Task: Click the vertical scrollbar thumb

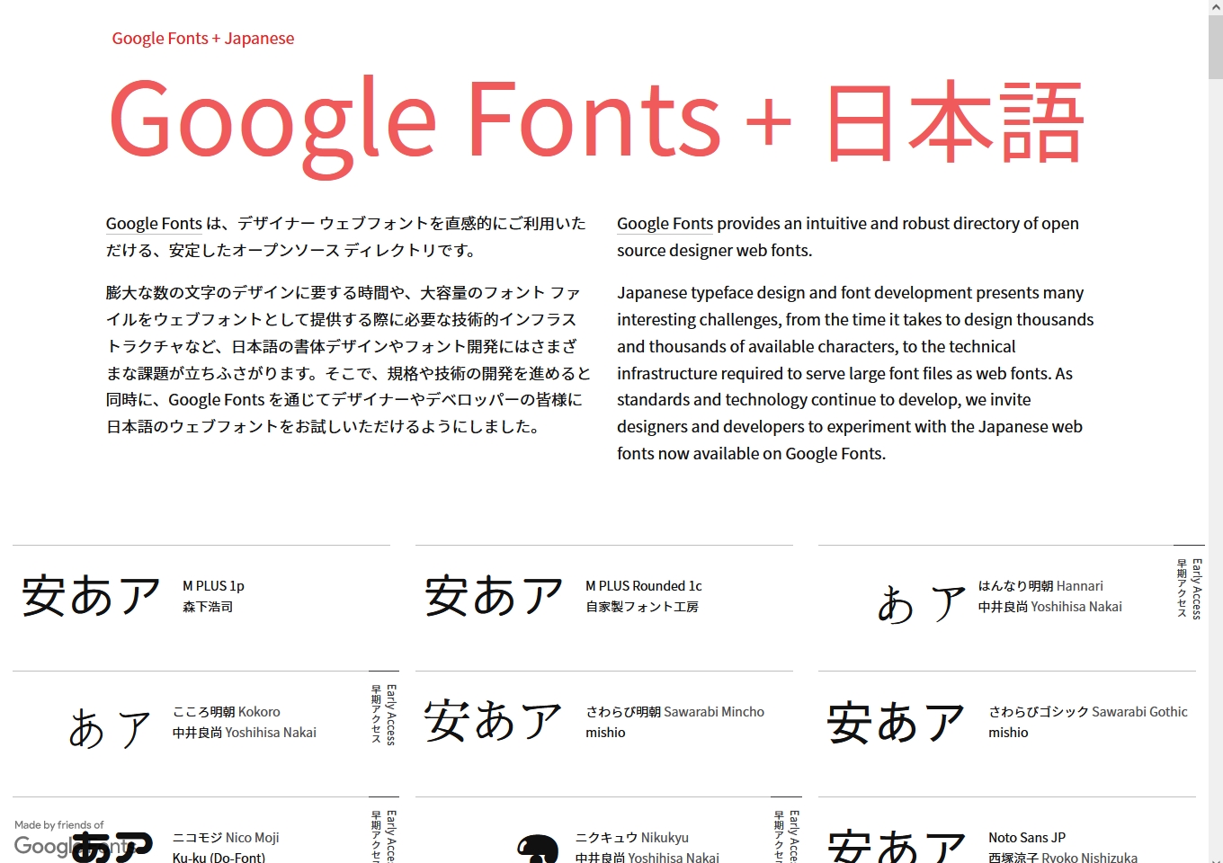Action: (x=1216, y=47)
